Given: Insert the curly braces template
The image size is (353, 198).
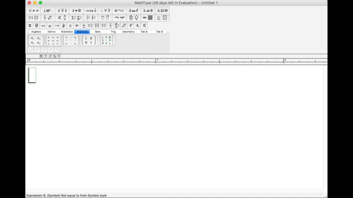Looking at the screenshot, I should coord(104,26).
